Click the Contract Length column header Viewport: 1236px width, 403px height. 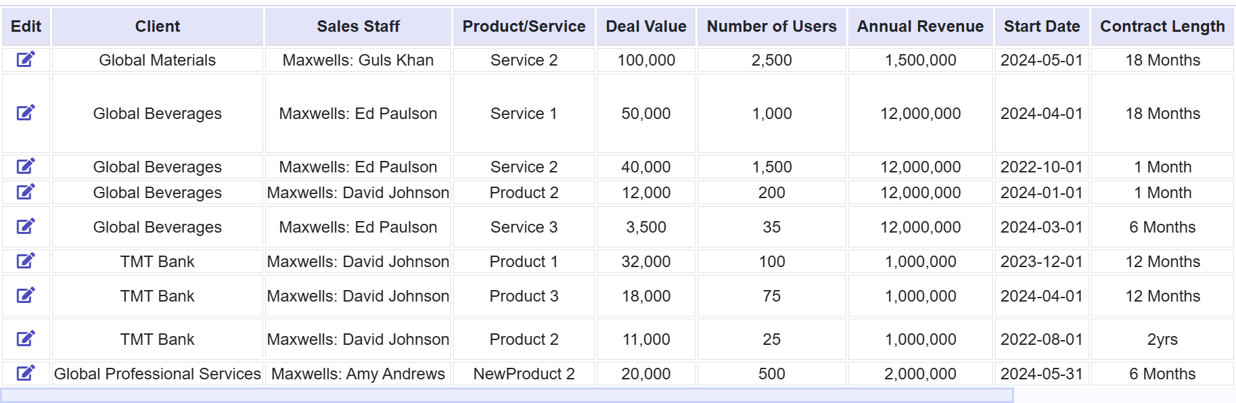(1162, 26)
